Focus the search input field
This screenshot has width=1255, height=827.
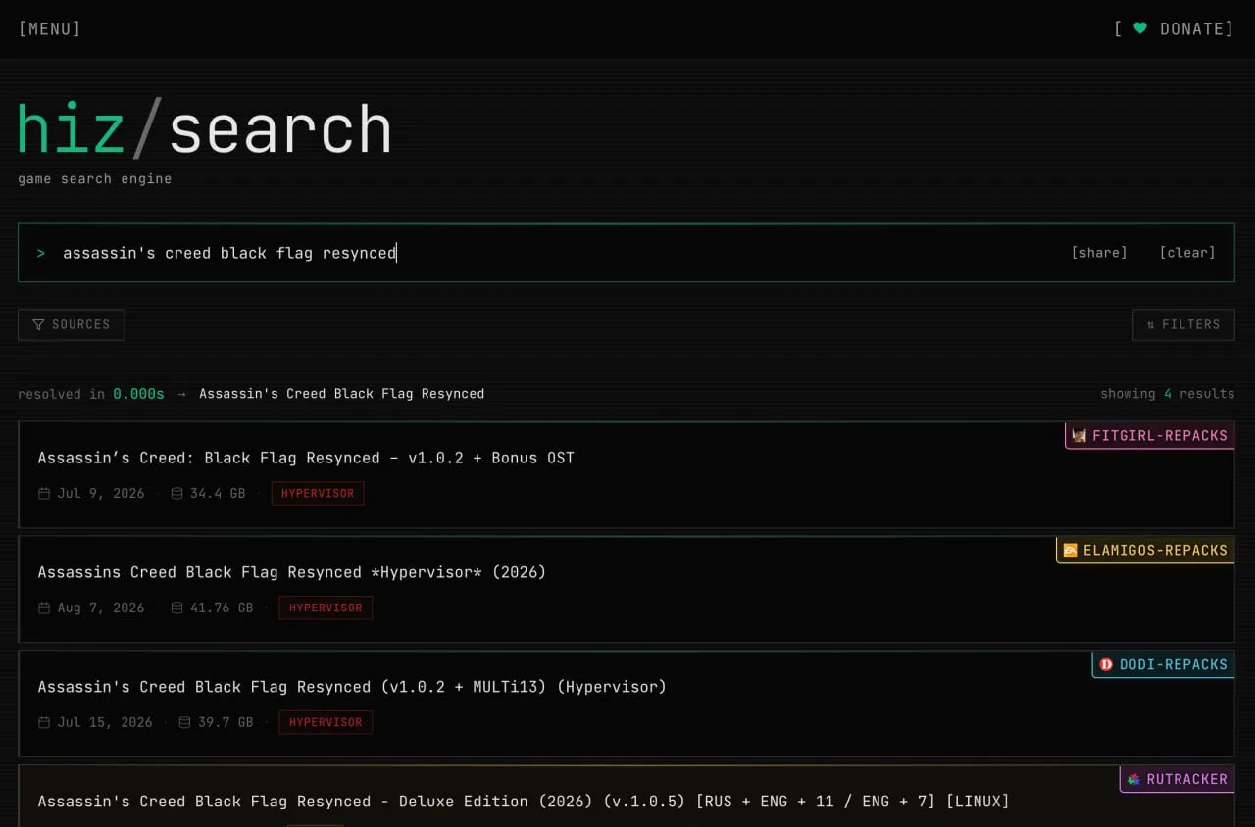pos(549,253)
